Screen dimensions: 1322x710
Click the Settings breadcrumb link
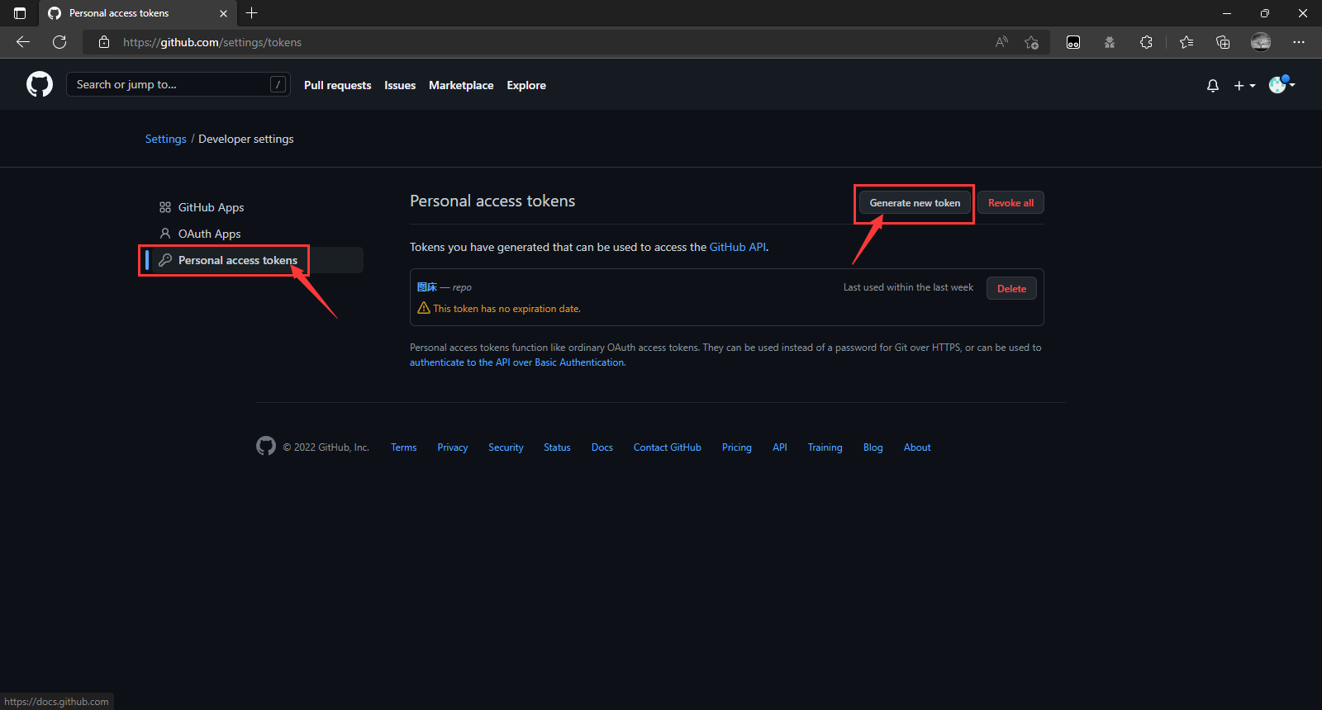[166, 139]
